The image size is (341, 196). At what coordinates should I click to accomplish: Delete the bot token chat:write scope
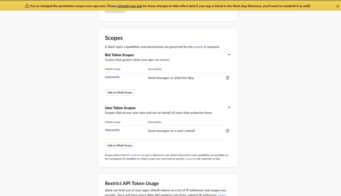[227, 78]
